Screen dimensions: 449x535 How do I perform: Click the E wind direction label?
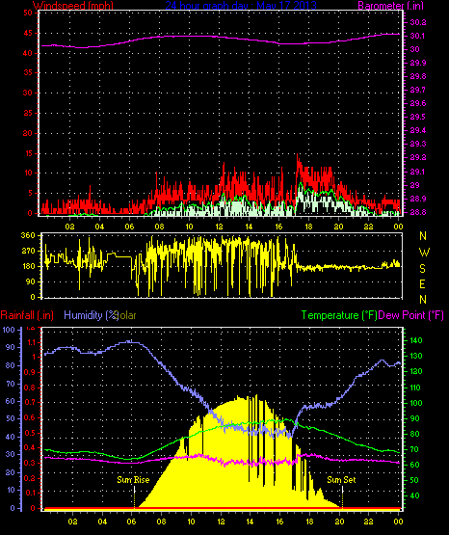pos(422,283)
